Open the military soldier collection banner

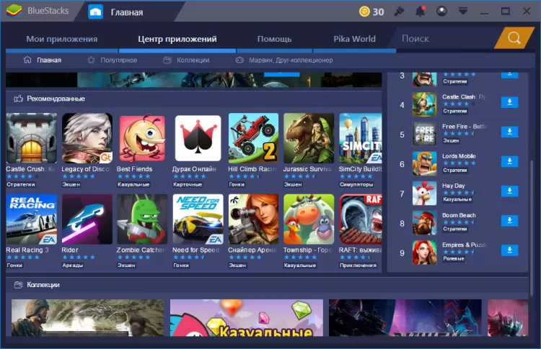pos(87,317)
